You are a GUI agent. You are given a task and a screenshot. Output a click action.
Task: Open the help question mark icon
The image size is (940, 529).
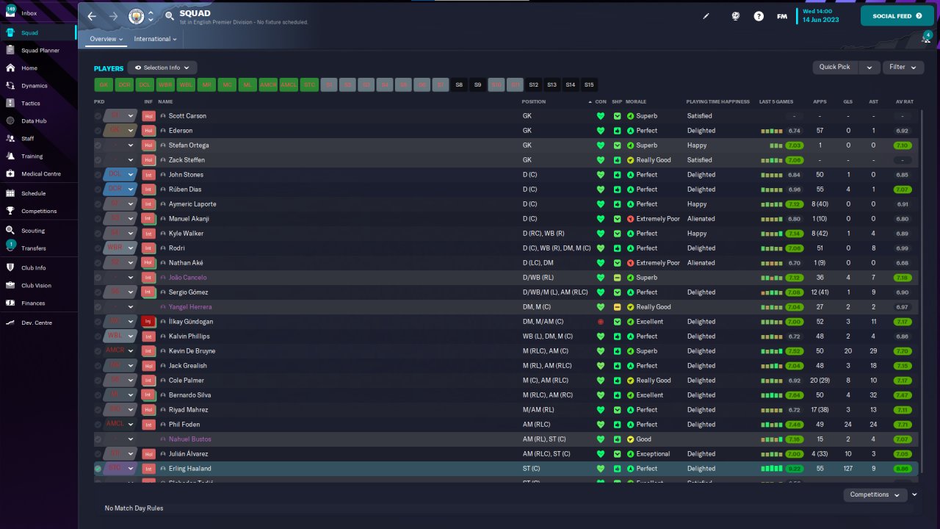pyautogui.click(x=759, y=16)
